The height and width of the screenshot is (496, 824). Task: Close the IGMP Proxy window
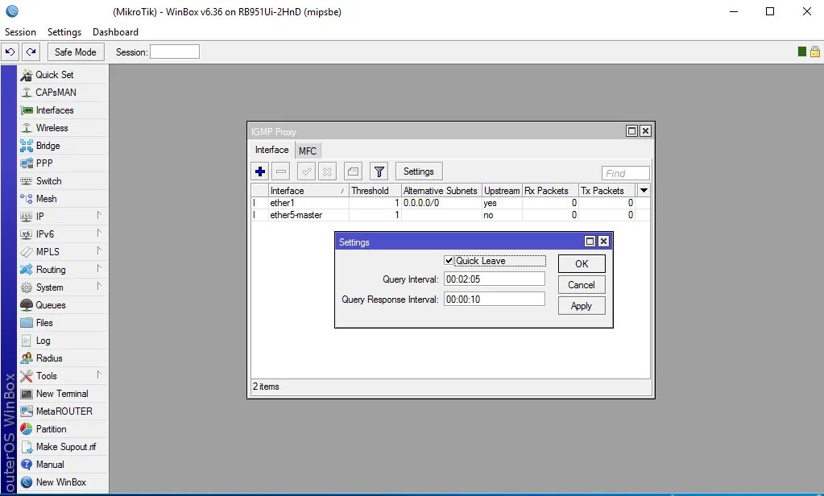tap(646, 130)
